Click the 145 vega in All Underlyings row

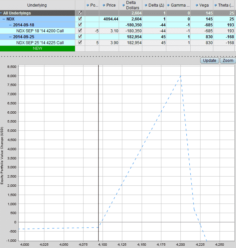[202, 13]
